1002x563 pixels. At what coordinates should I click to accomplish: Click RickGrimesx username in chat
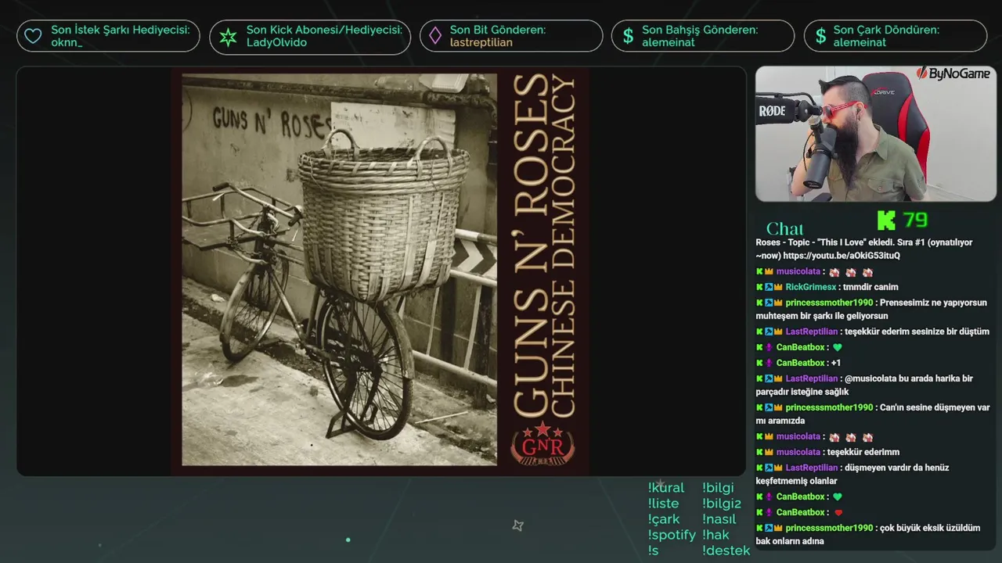point(810,287)
